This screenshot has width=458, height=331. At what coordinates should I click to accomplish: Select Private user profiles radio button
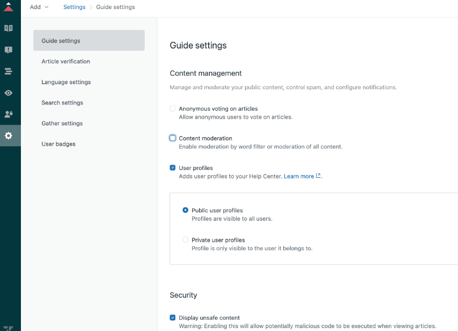[185, 239]
